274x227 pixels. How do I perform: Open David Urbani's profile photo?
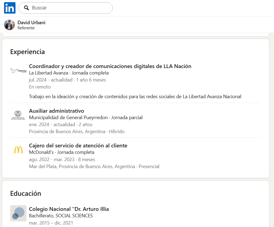point(9,25)
